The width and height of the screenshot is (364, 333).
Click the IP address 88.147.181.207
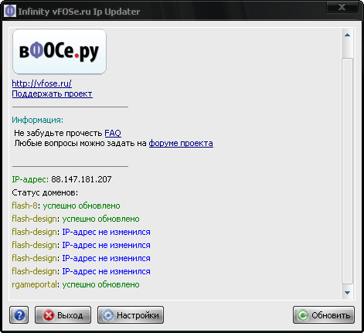tap(81, 179)
